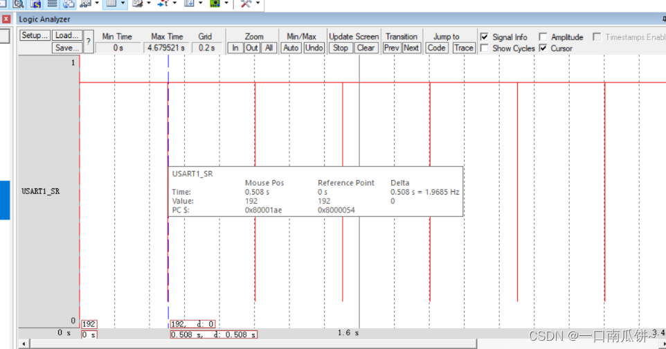Screen dimensions: 666x349
Task: Click the Save... button
Action: (66, 48)
